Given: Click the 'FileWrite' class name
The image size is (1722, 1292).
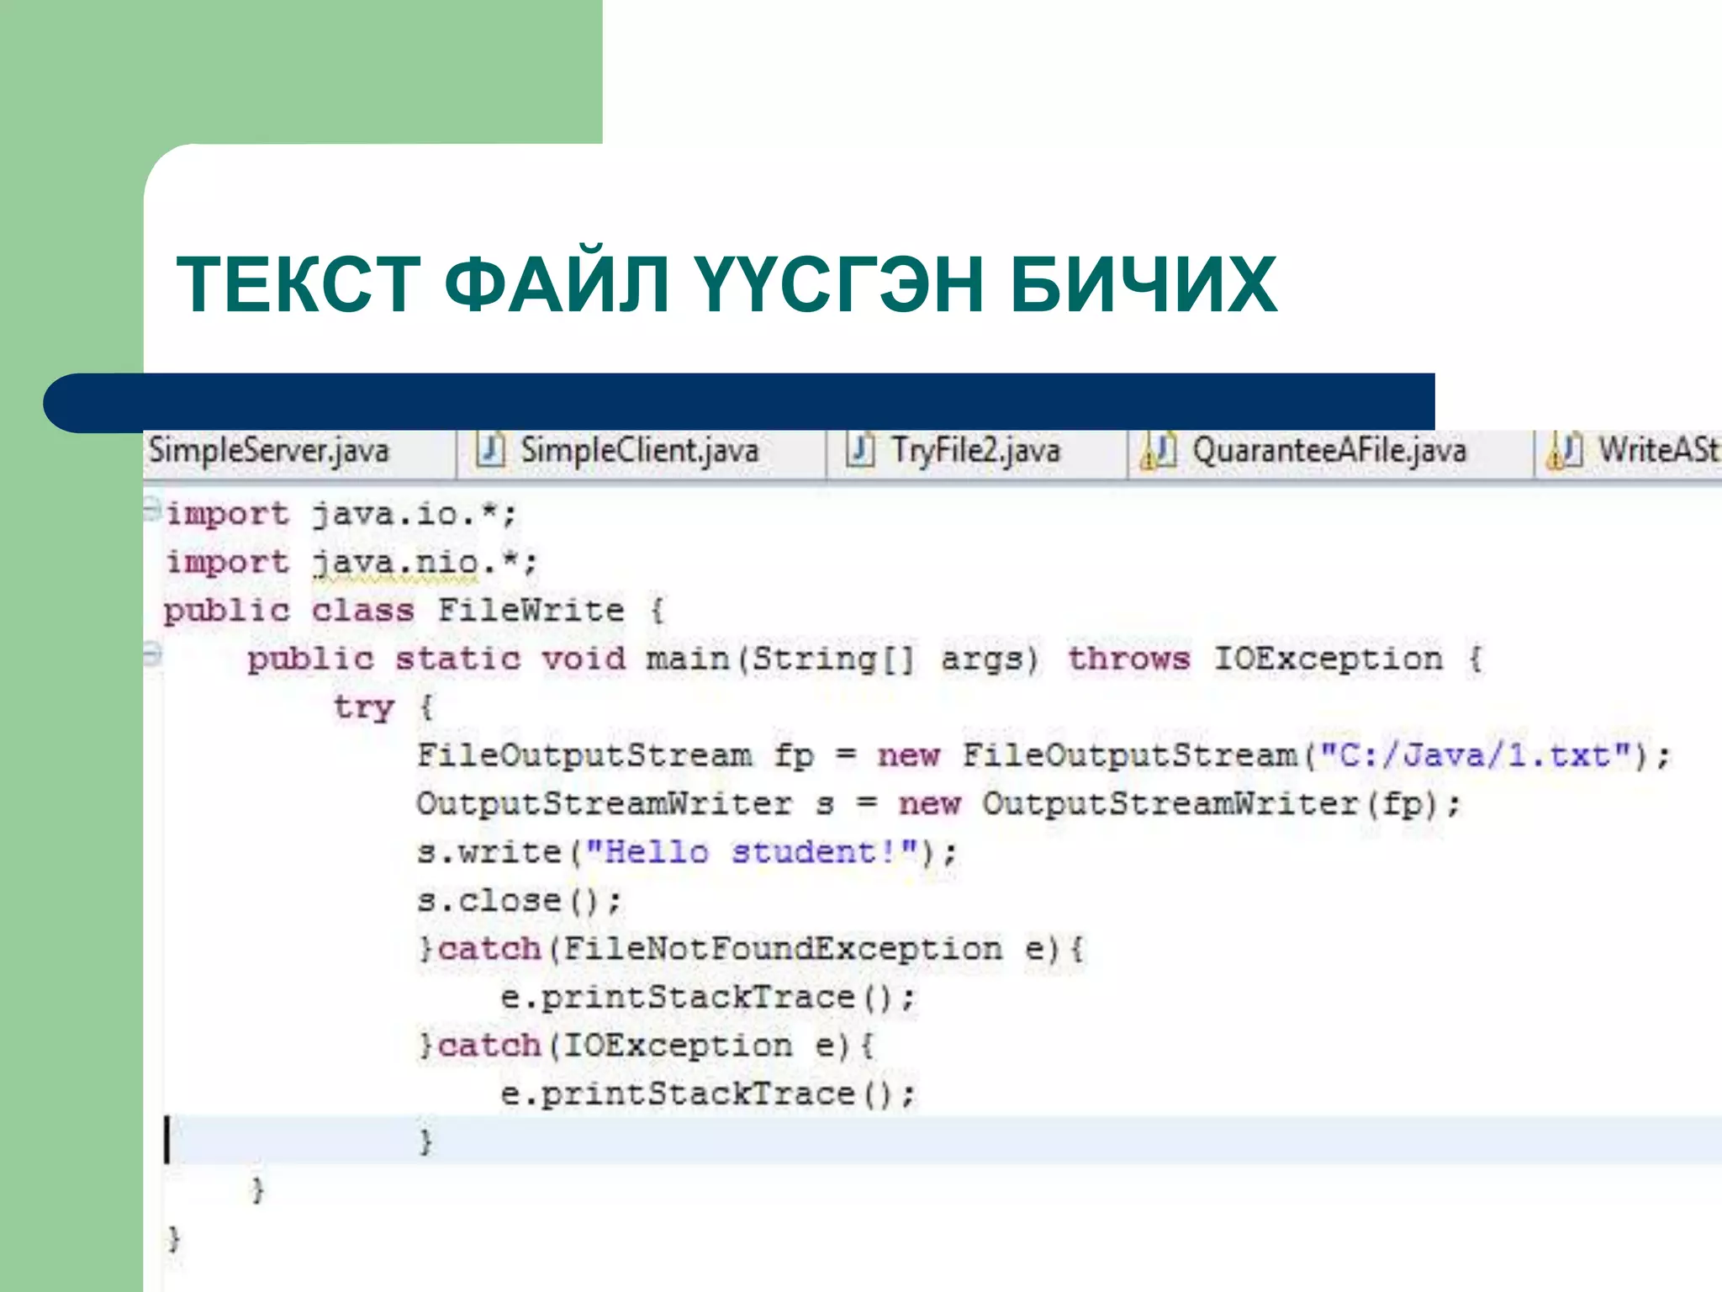Looking at the screenshot, I should point(531,610).
